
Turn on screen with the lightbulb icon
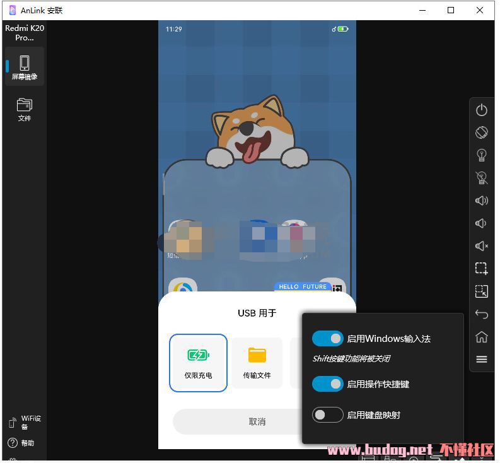482,155
